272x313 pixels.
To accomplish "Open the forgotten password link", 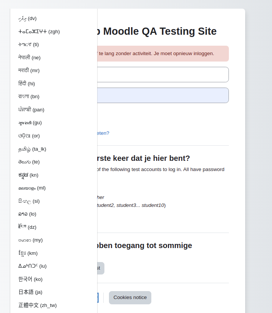I will tap(103, 133).
